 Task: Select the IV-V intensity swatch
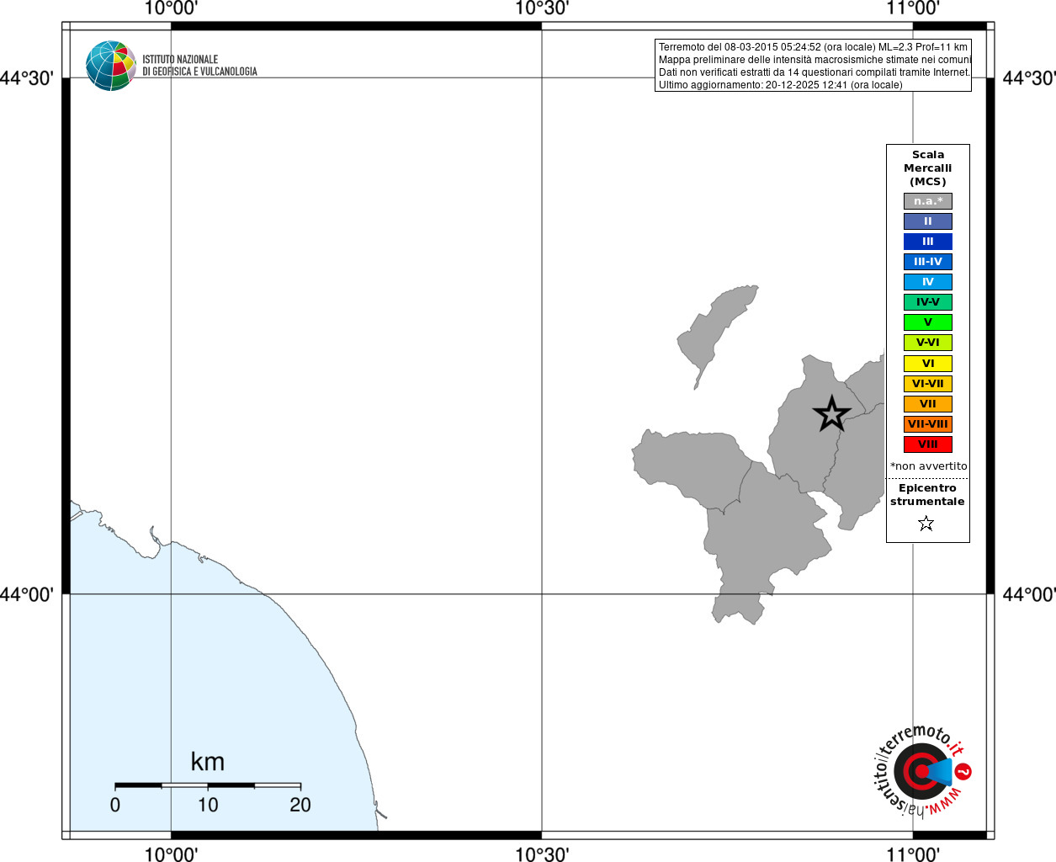[928, 302]
